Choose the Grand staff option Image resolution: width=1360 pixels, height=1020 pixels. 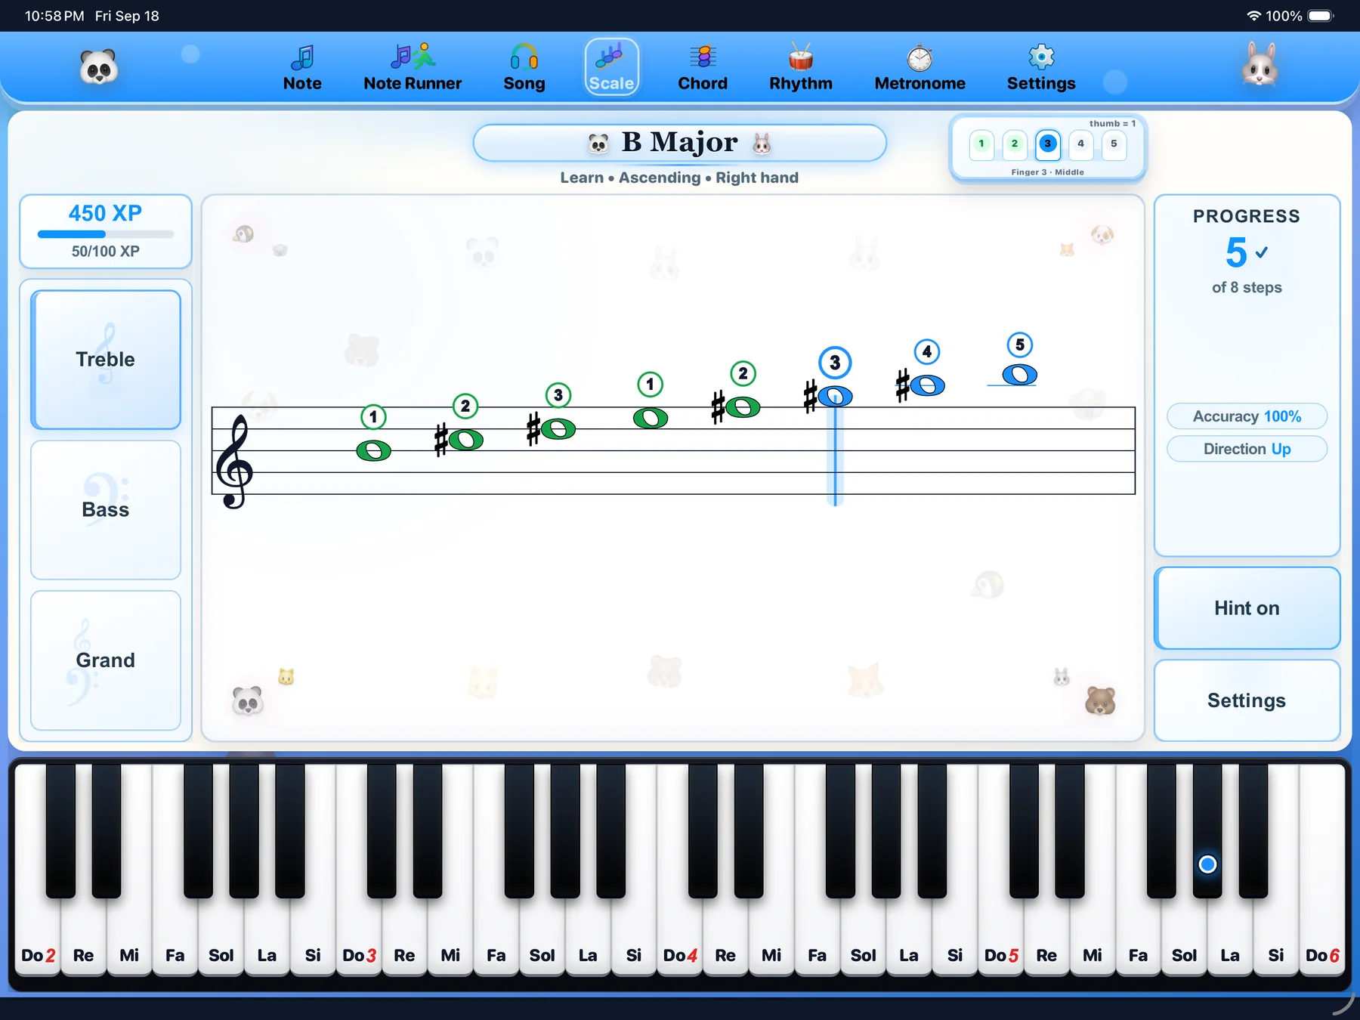[x=106, y=660]
